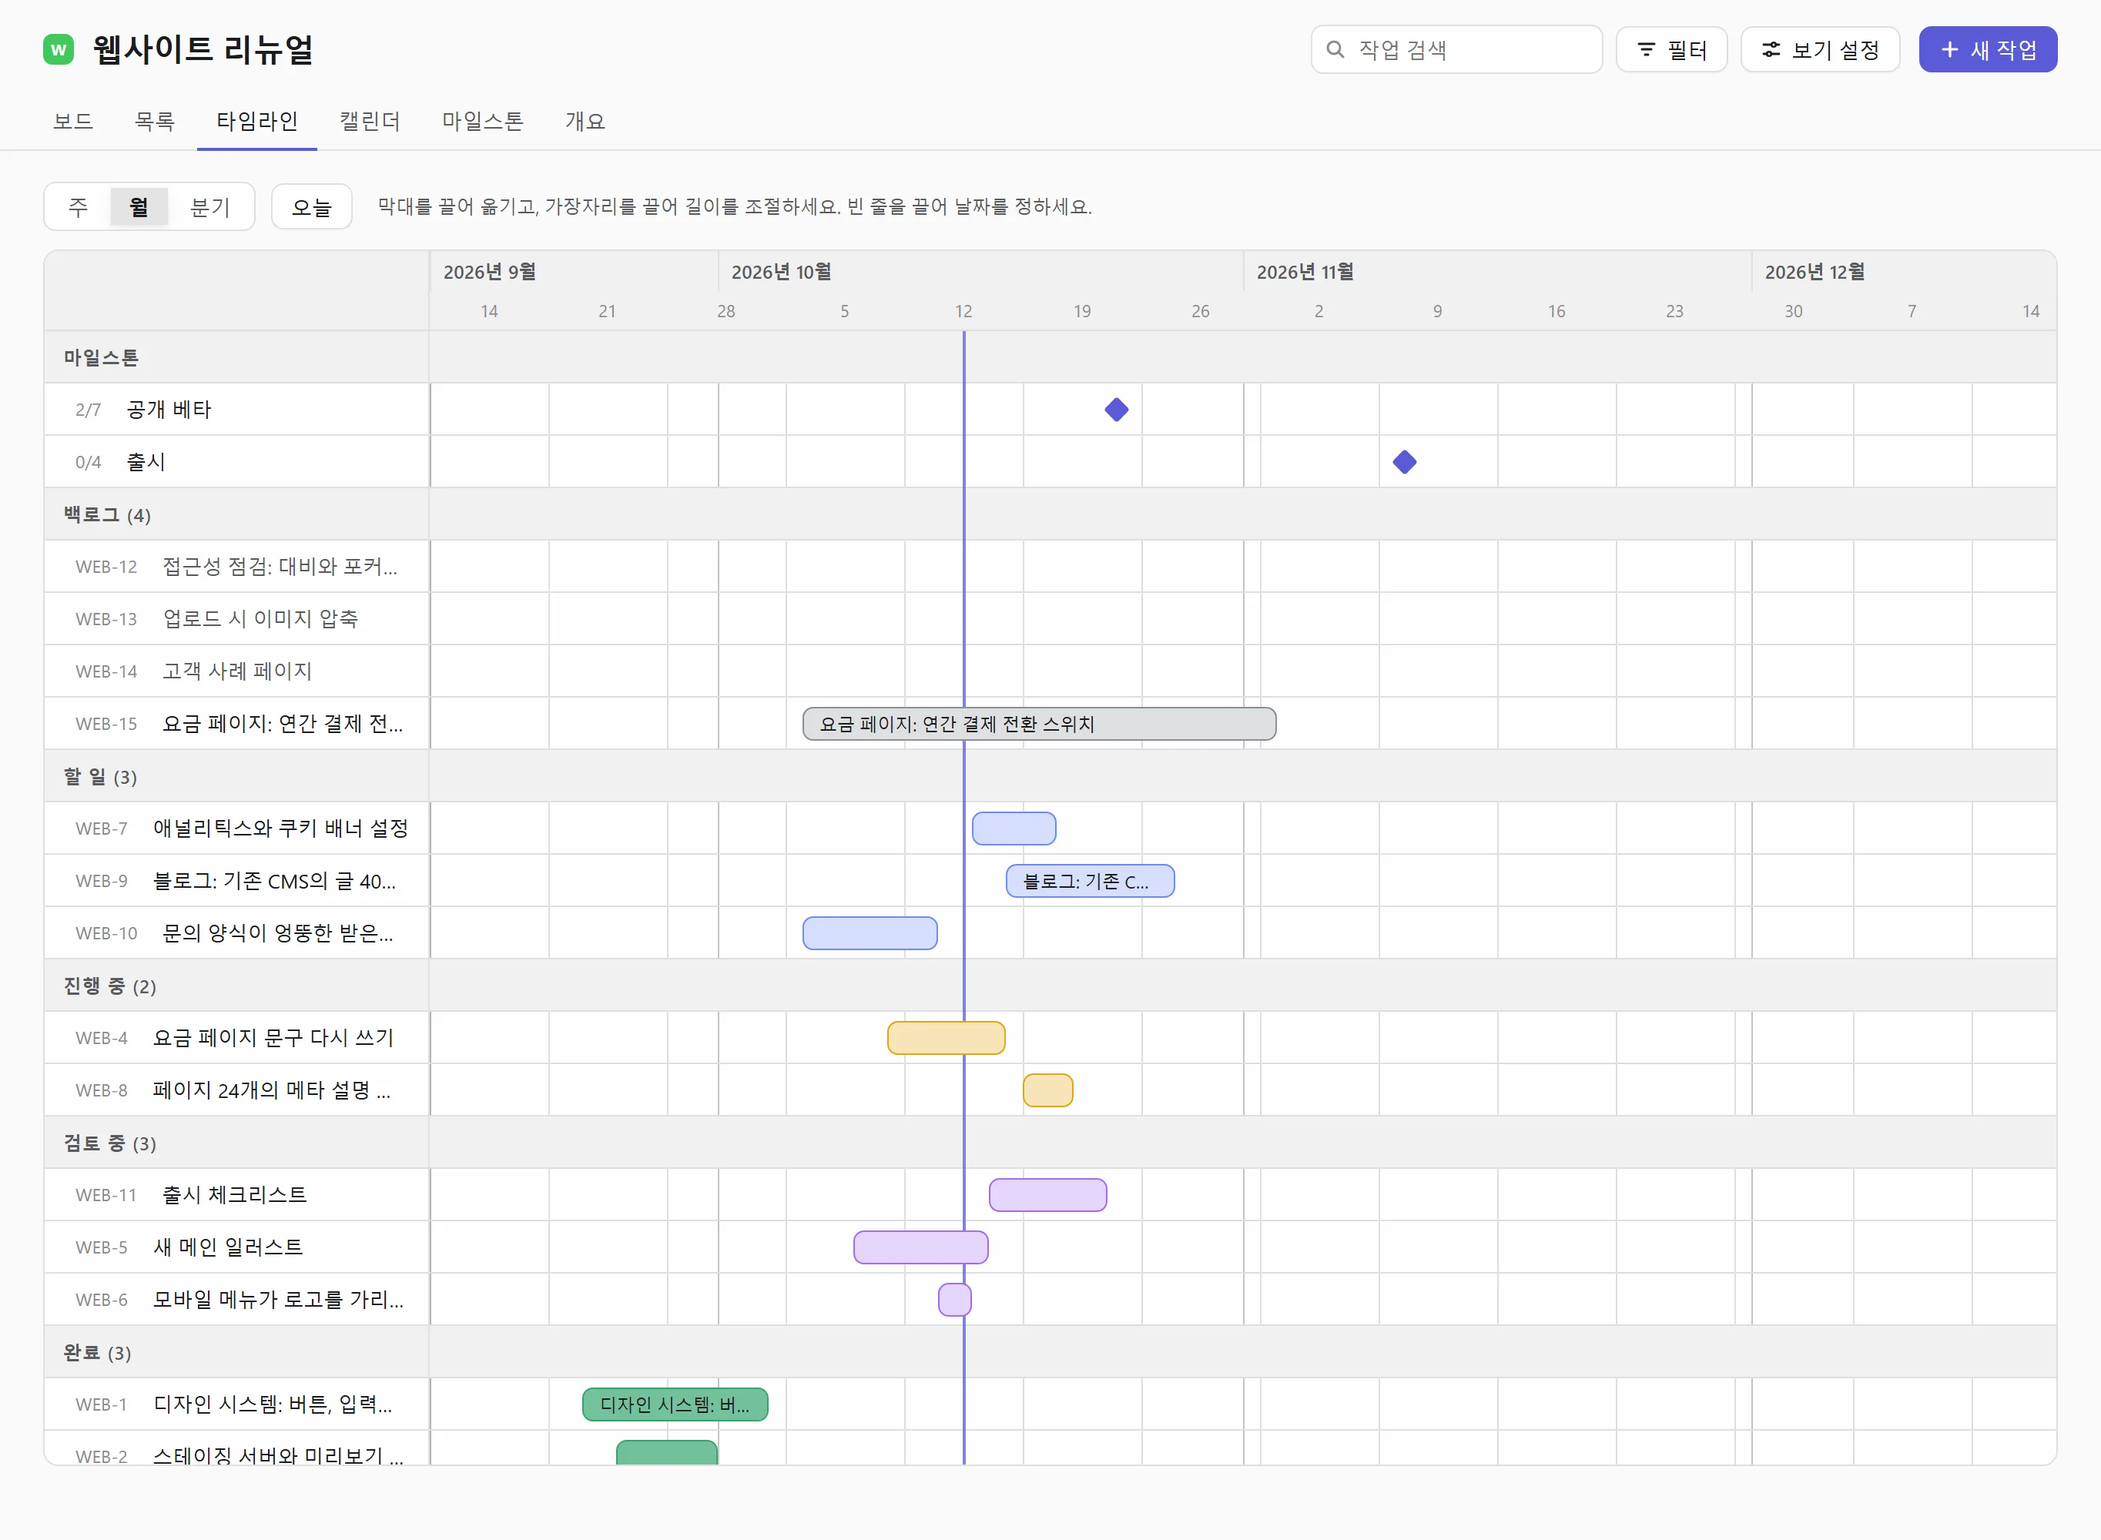
Task: Focus the 작업 검색 search field
Action: tap(1456, 49)
